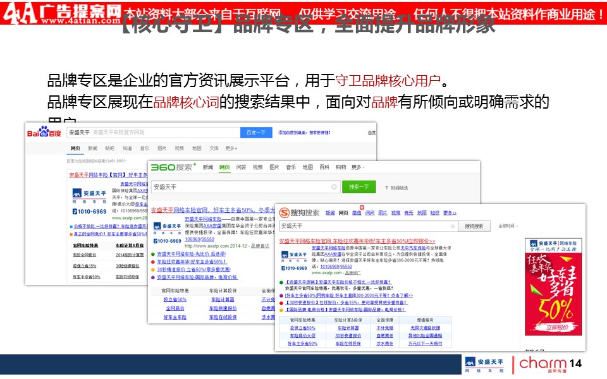The image size is (607, 379).
Task: Click the red 好车主多省50% banner ad
Action: 554,287
